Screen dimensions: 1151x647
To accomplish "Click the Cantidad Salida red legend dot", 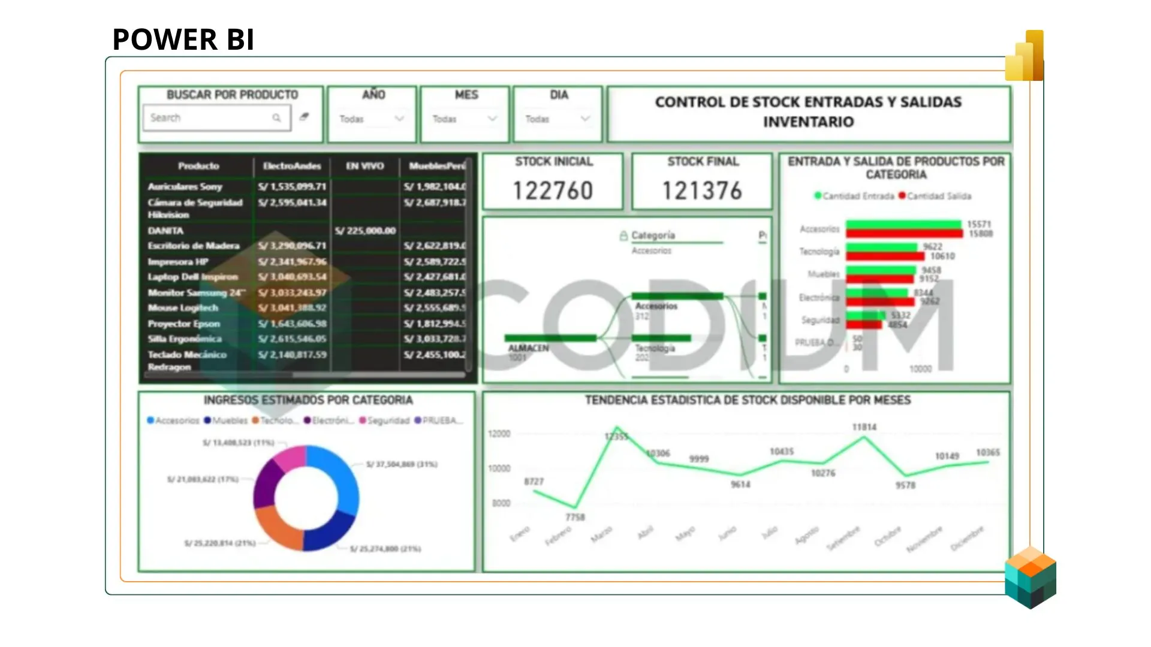I will tap(902, 196).
